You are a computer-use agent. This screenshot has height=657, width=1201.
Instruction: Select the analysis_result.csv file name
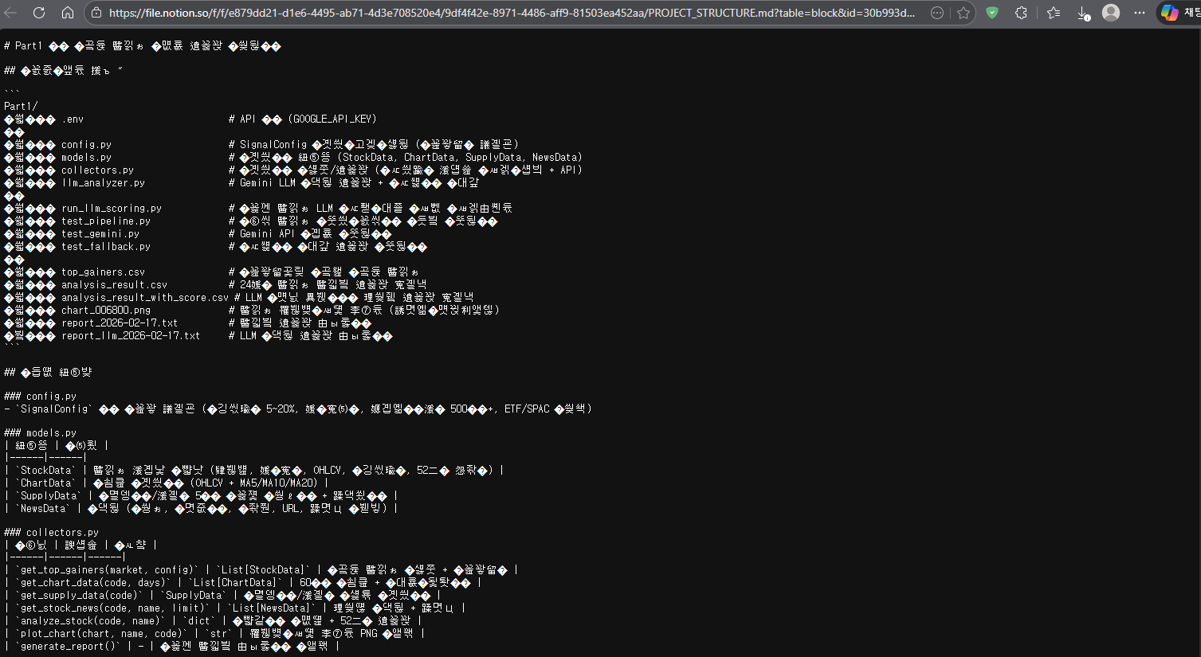tap(114, 284)
